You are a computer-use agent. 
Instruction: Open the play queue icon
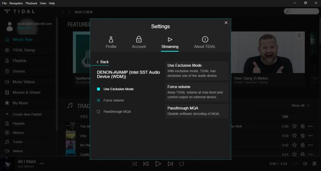[315, 164]
